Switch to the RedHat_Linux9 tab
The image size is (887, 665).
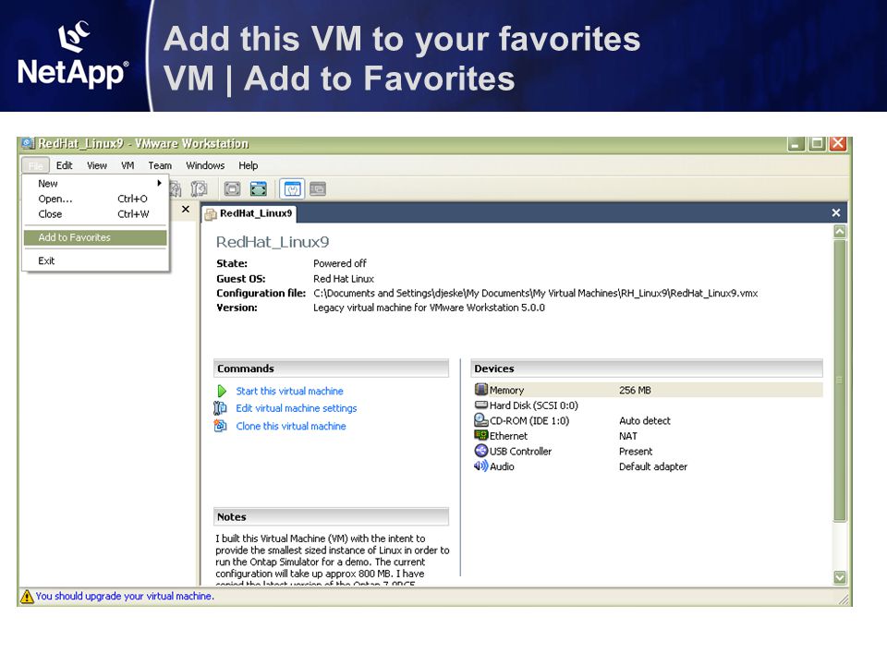pos(249,213)
